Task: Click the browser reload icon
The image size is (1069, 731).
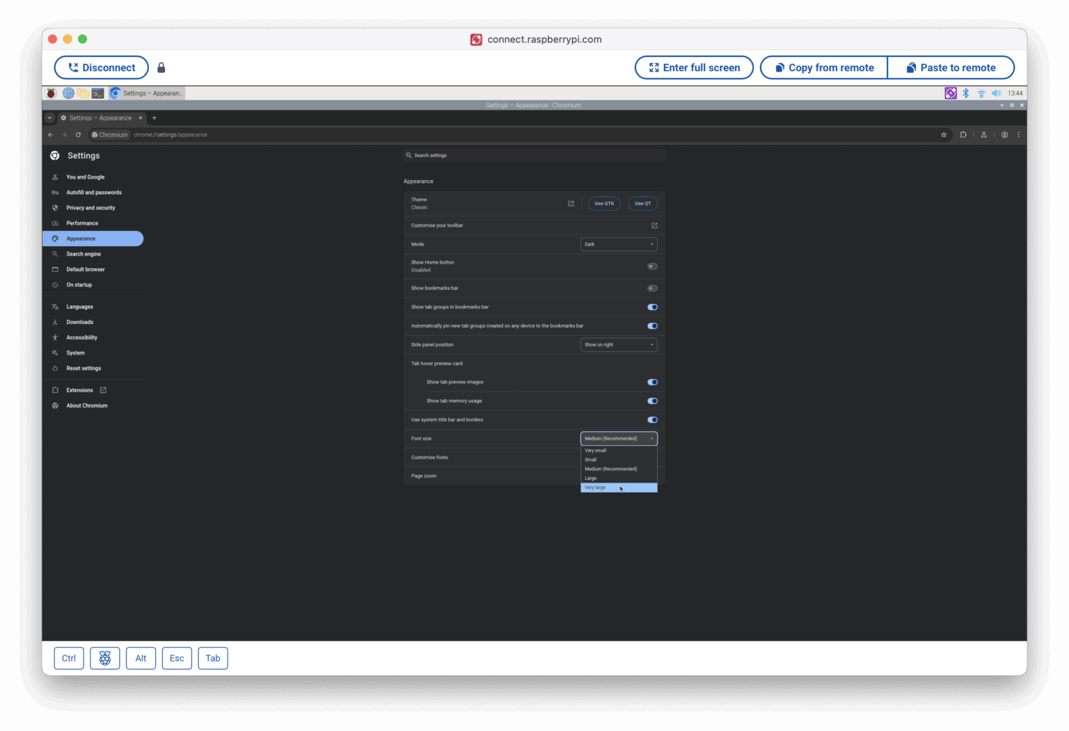Action: tap(78, 135)
